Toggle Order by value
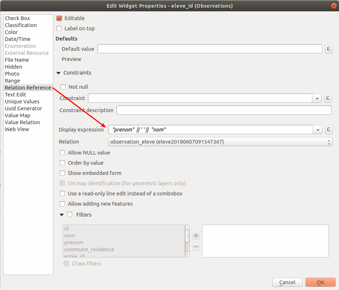The height and width of the screenshot is (290, 339). (x=62, y=163)
